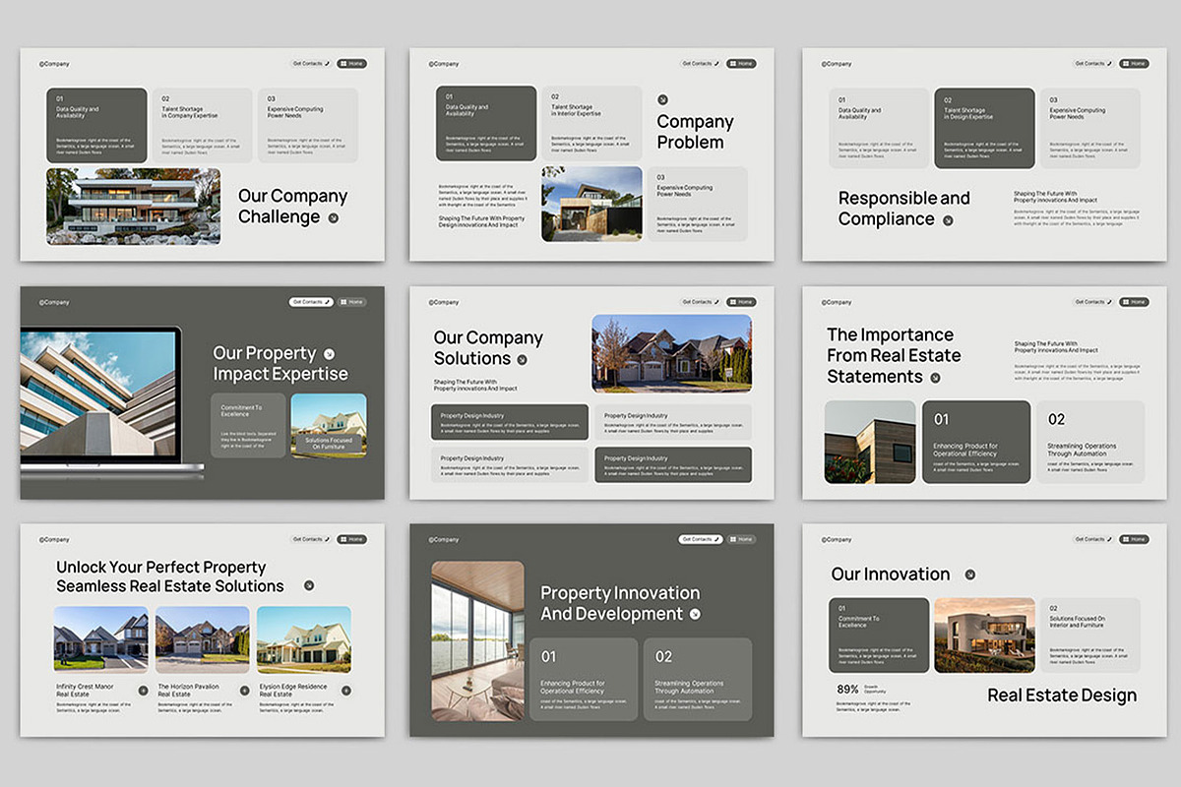Click 01 Enhancing Product card on Property Innovation slide

point(584,680)
